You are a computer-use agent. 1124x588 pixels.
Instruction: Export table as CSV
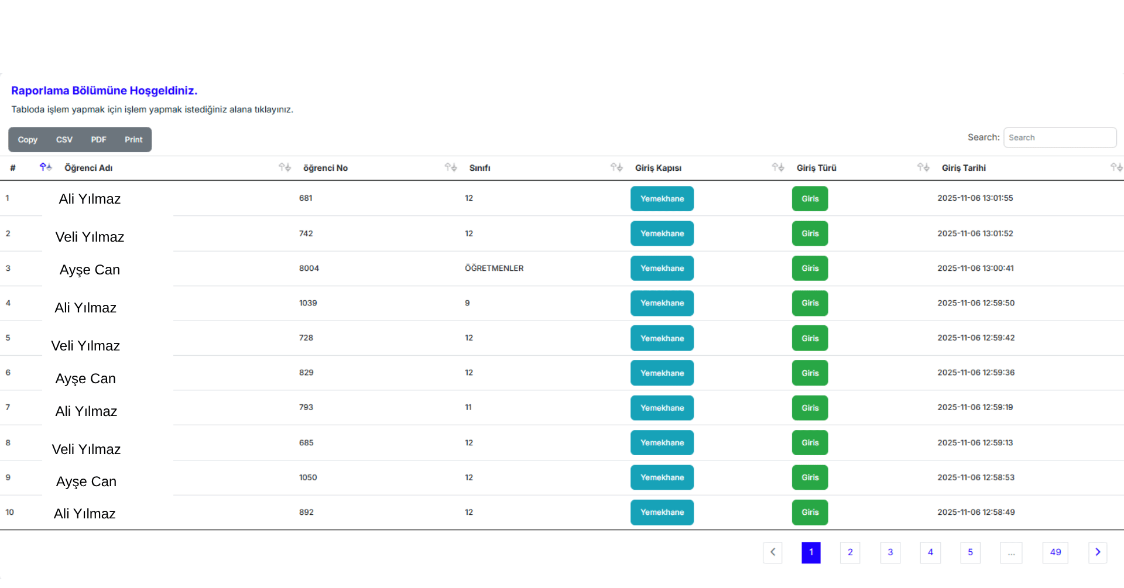64,140
